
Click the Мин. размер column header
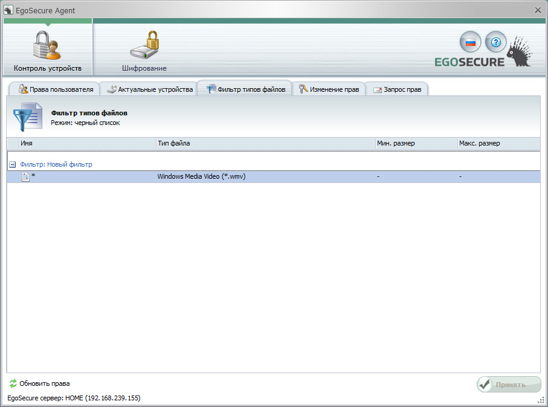417,143
